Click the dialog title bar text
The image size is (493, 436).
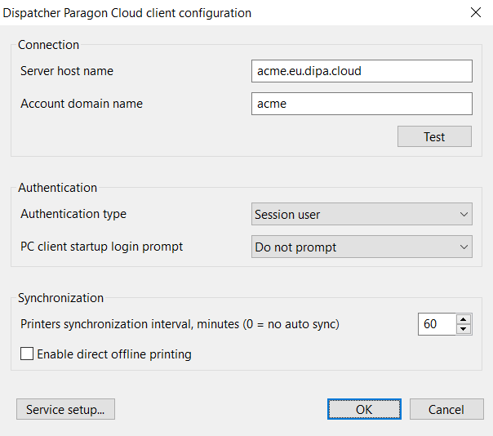pos(128,13)
